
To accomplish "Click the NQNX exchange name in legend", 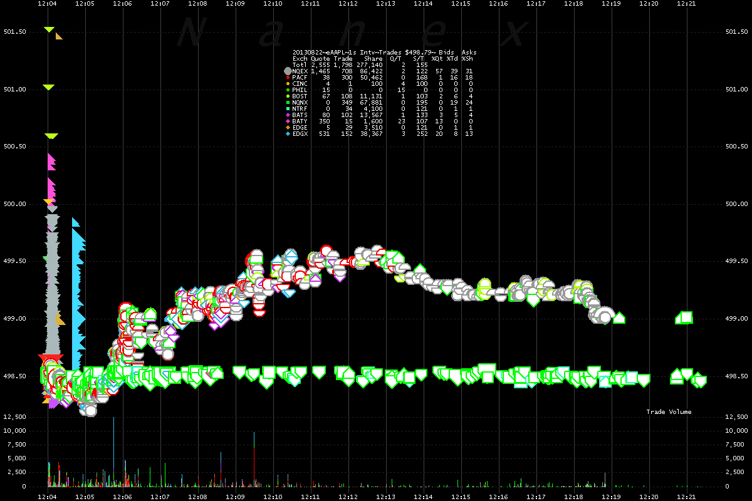I will point(300,102).
